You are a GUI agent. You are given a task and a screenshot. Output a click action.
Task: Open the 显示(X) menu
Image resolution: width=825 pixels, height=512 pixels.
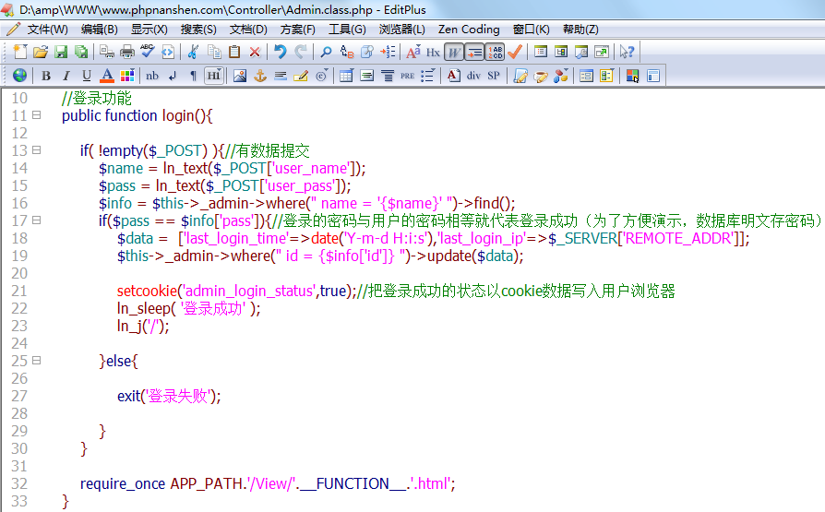click(x=149, y=30)
